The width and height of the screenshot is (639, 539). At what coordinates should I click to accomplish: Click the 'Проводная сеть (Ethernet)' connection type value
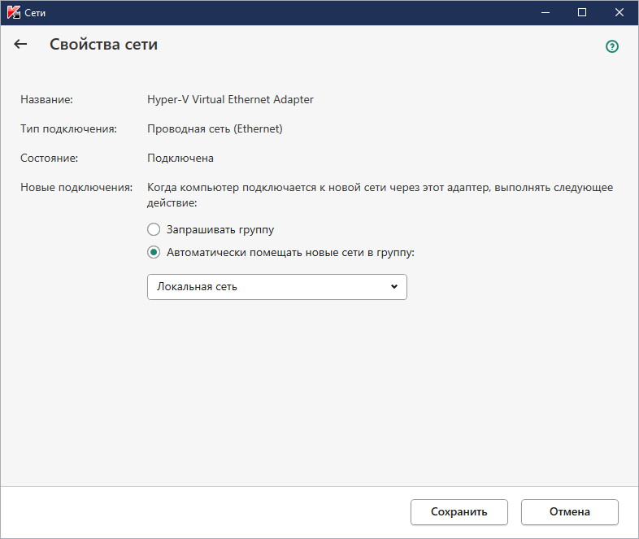click(x=215, y=128)
